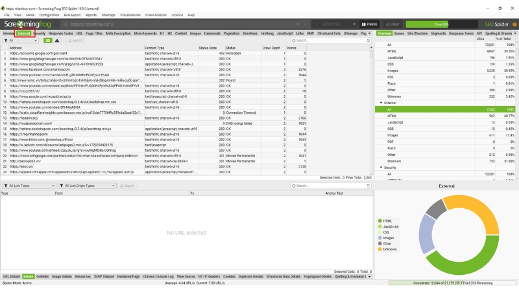
Task: Click the lower pane search field
Action: coord(328,186)
